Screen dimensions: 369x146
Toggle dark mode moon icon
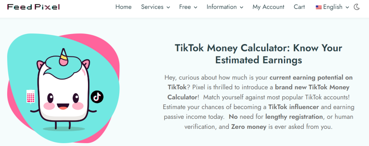357,7
